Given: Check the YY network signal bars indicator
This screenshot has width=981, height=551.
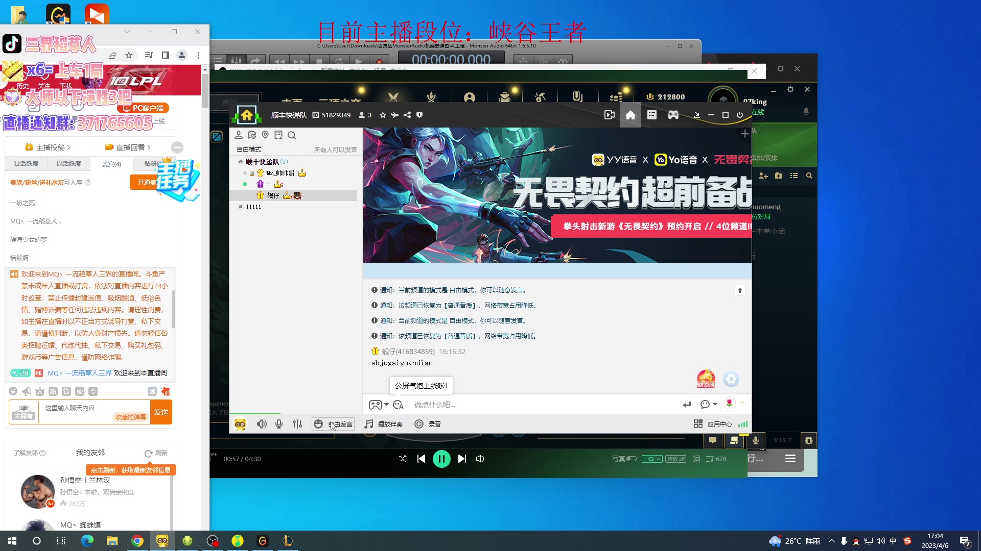Looking at the screenshot, I should (743, 424).
